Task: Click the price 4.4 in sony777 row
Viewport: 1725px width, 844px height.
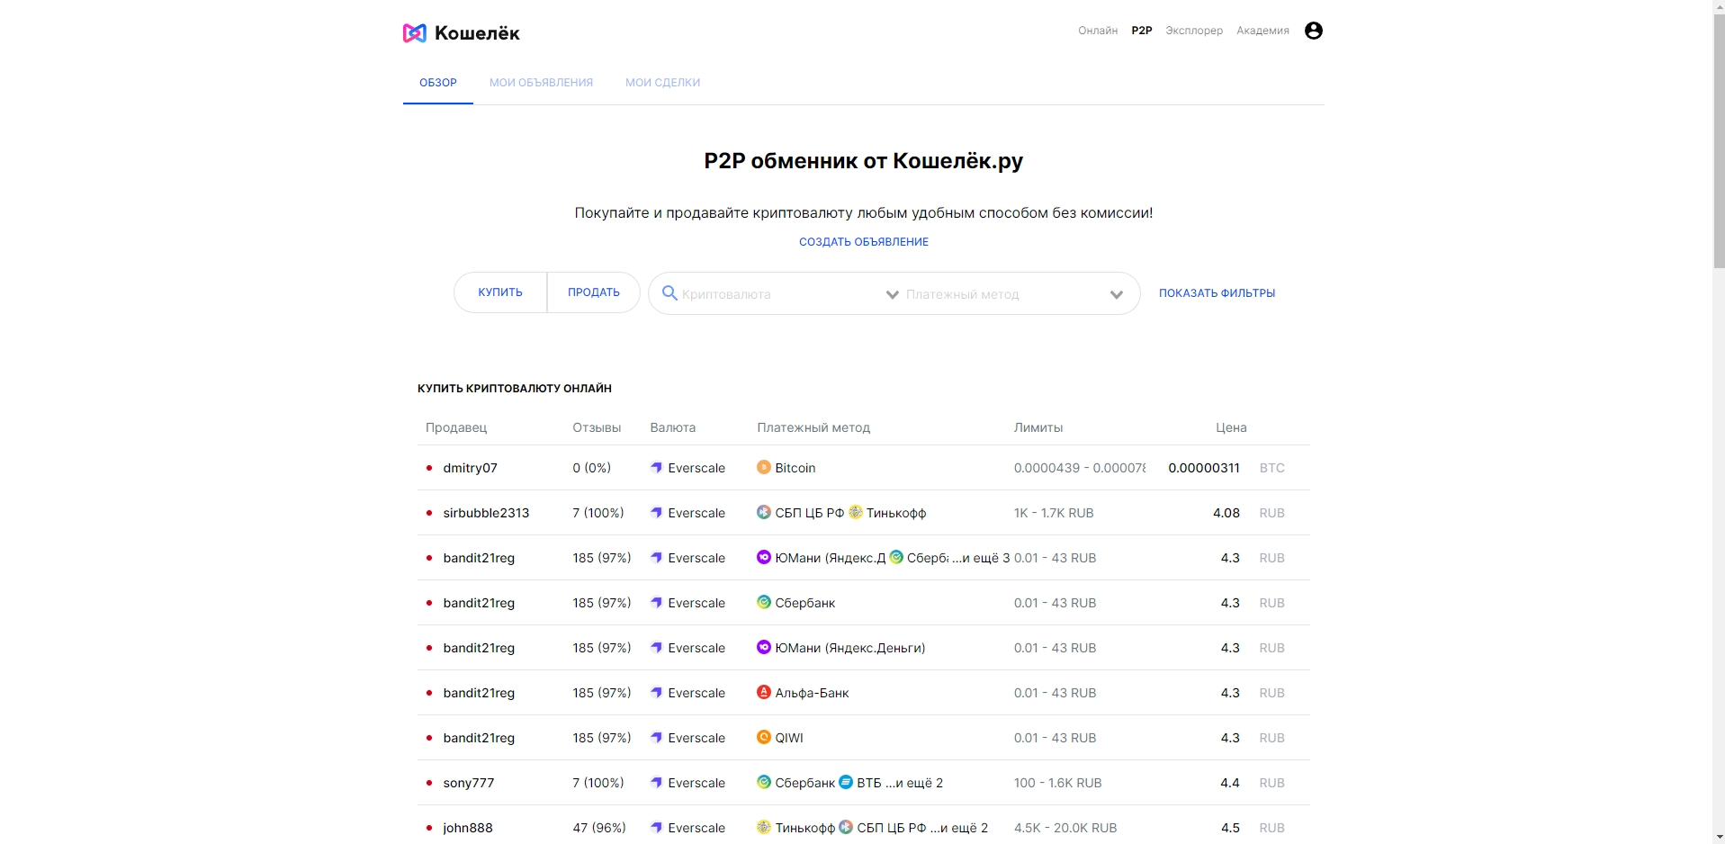Action: (1230, 783)
